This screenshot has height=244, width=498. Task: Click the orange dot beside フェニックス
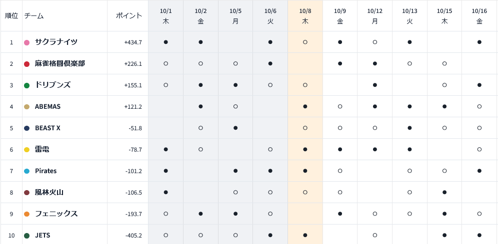27,214
